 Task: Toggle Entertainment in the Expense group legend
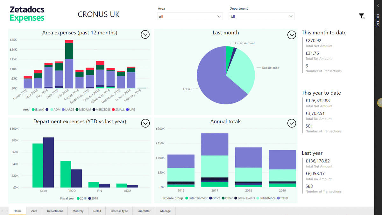click(198, 198)
